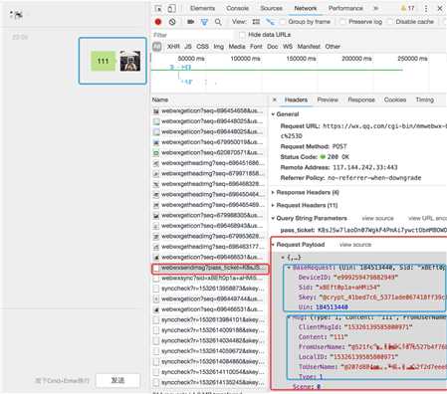Switch to the Response tab
Viewport: 447px width, 394px height.
tap(361, 99)
